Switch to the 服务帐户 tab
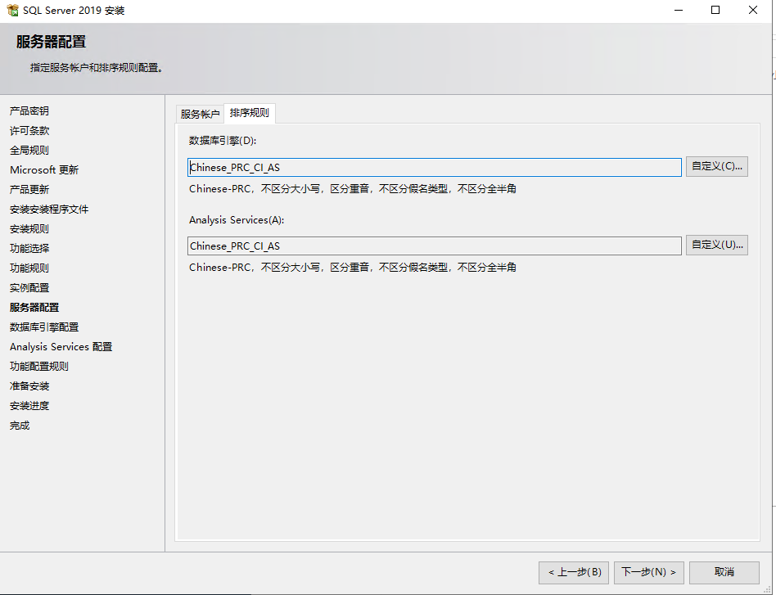 click(200, 114)
